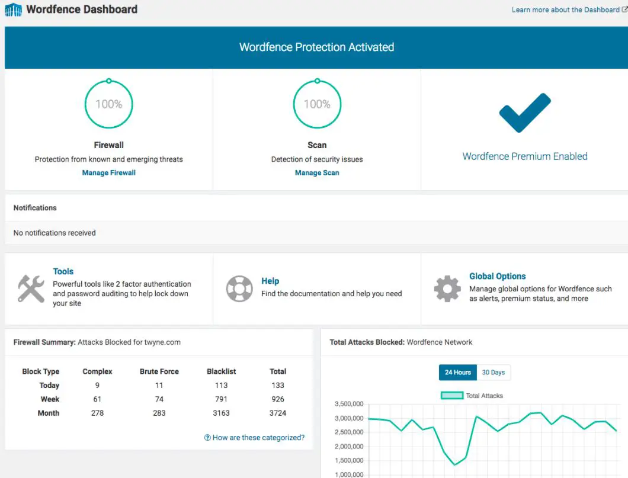This screenshot has width=628, height=478.
Task: Open the Learn more about the Dashboard link
Action: tap(565, 9)
